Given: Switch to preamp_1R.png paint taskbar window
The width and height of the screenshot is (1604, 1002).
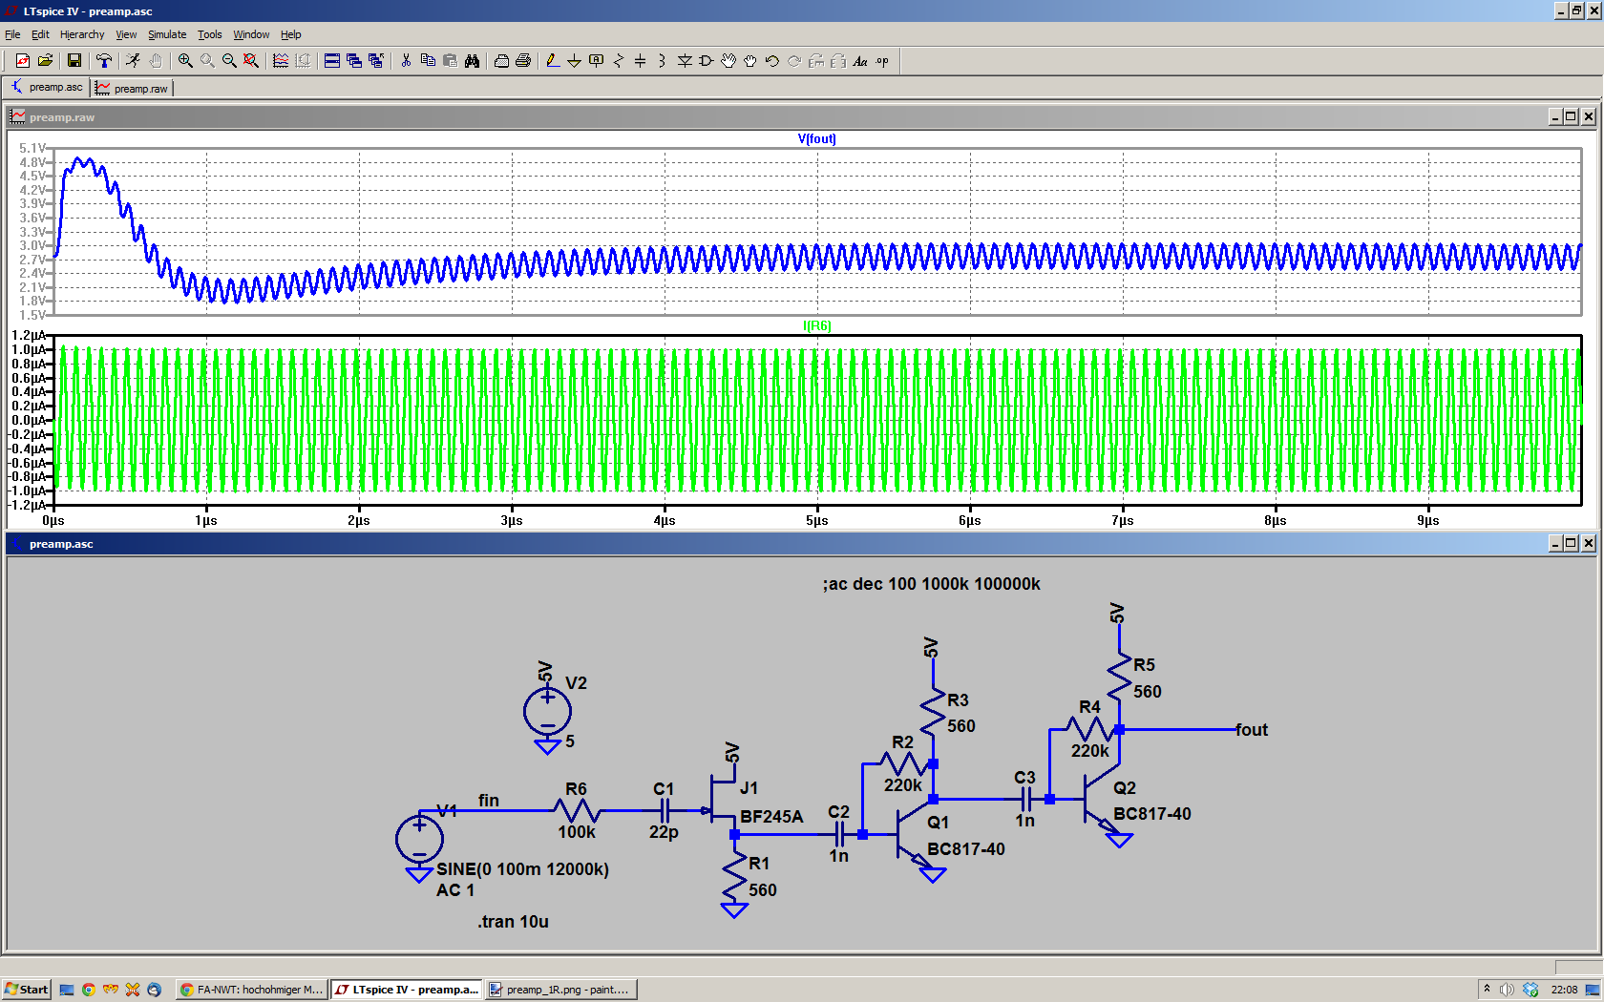Looking at the screenshot, I should (560, 990).
